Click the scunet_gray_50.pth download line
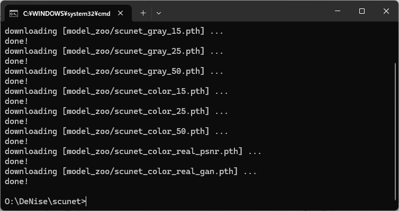 [x=114, y=71]
